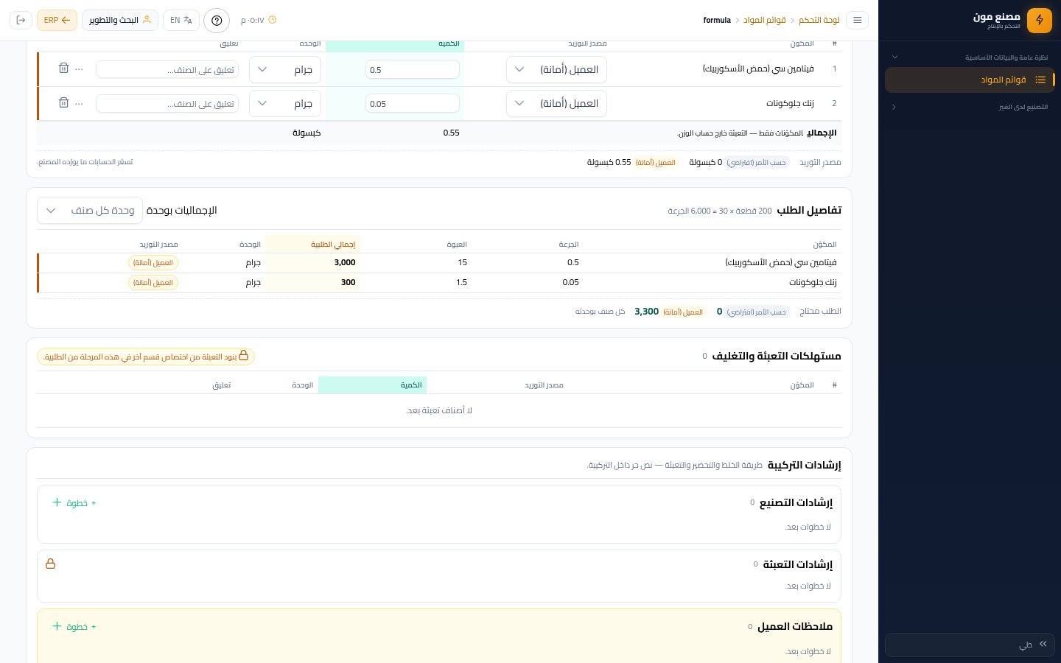Screen dimensions: 1061x663
Task: Click حسب الأمر (افتراضي) badge in order needs
Action: 757,312
